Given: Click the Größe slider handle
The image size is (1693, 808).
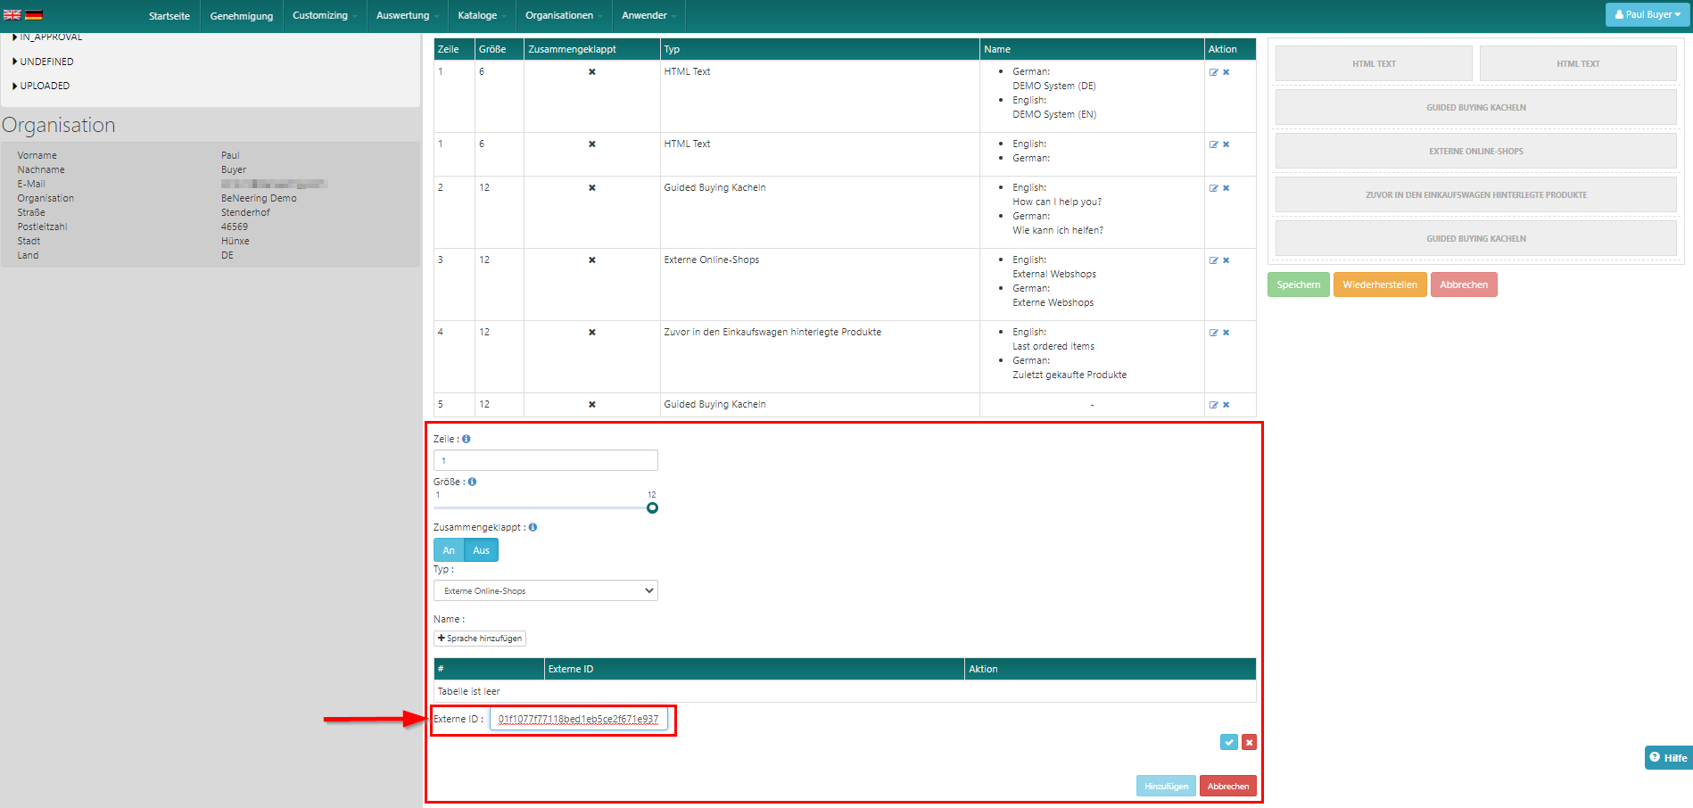Looking at the screenshot, I should pos(652,507).
